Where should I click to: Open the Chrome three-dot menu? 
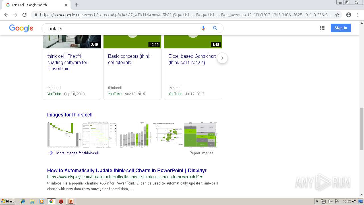point(358,15)
